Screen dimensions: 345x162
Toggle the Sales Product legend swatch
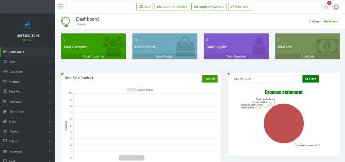coord(131,90)
